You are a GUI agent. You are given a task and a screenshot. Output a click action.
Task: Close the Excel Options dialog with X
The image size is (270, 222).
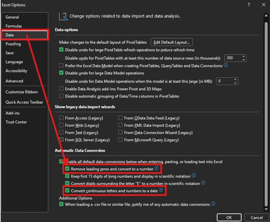click(262, 5)
